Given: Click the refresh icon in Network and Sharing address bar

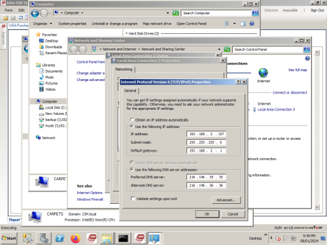Looking at the screenshot, I should tap(227, 50).
